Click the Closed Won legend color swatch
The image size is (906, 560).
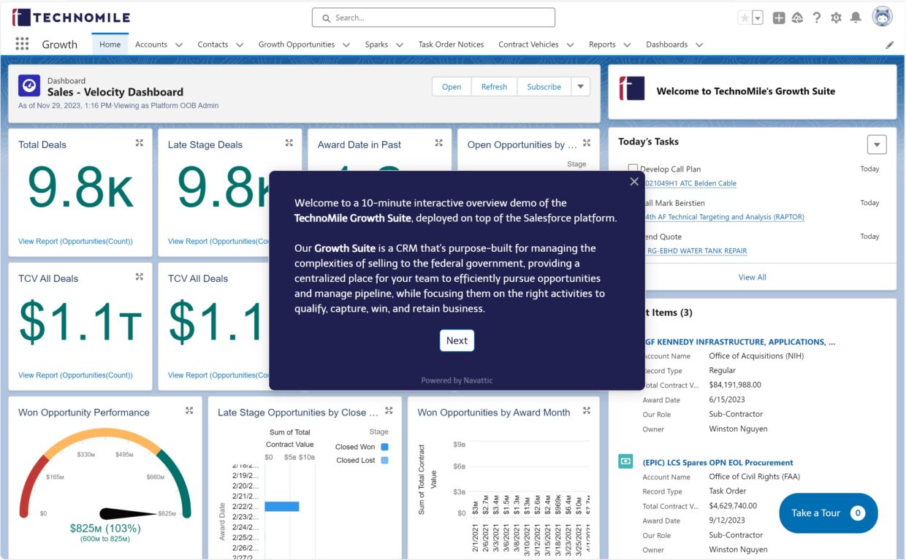coord(385,447)
